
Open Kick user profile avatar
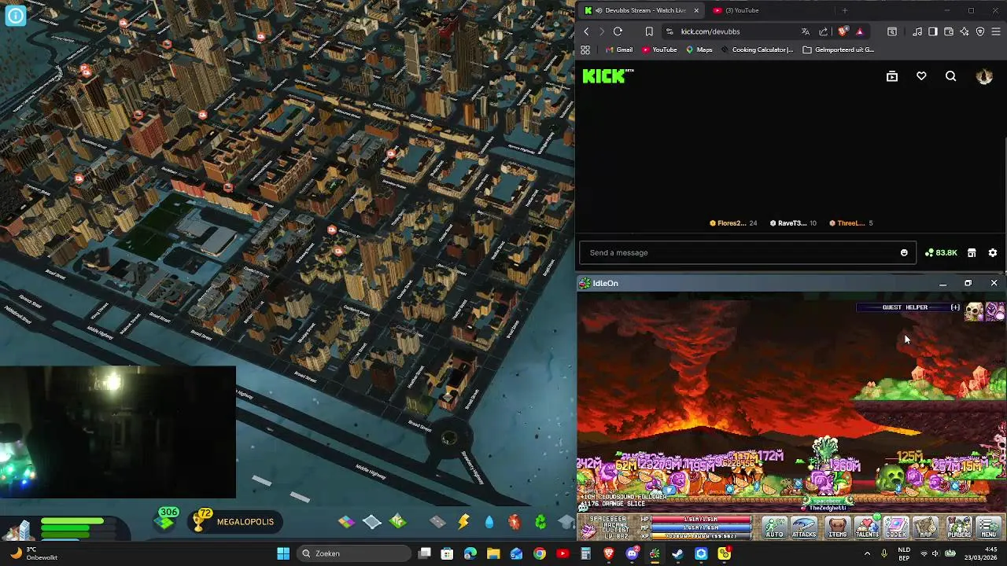(984, 76)
